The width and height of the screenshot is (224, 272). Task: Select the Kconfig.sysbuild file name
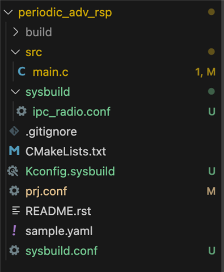click(x=70, y=171)
